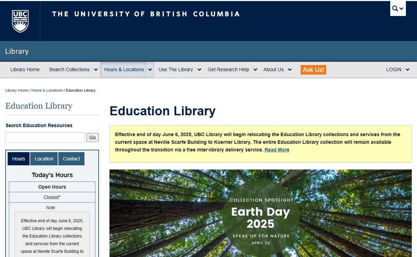Image resolution: width=417 pixels, height=257 pixels.
Task: Open the search magnifier toggle in header
Action: click(398, 8)
